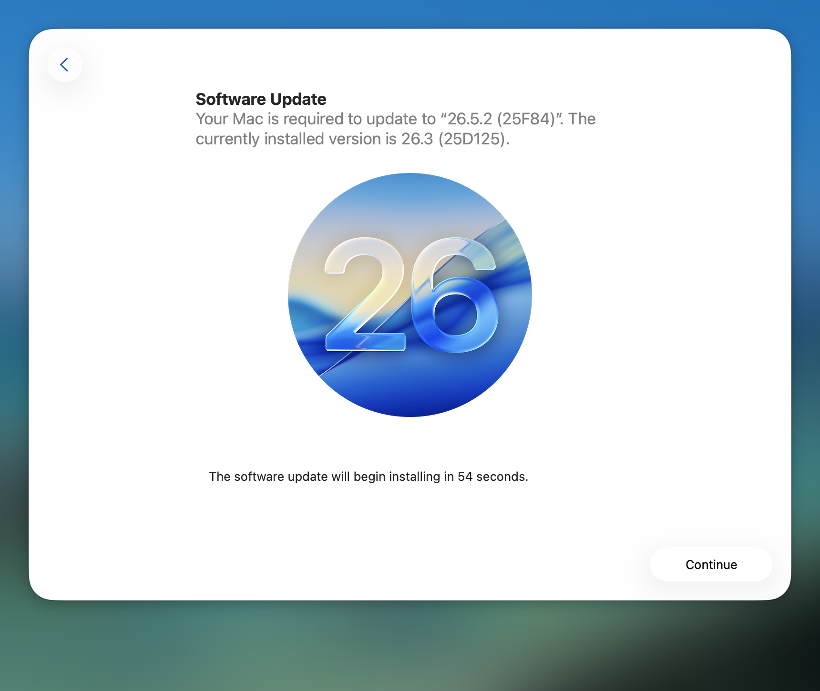Image resolution: width=820 pixels, height=691 pixels.
Task: Click the macOS 26 logo image
Action: 410,295
